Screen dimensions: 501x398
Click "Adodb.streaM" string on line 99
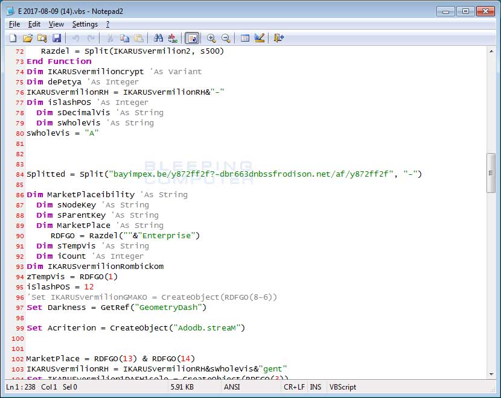(x=207, y=328)
